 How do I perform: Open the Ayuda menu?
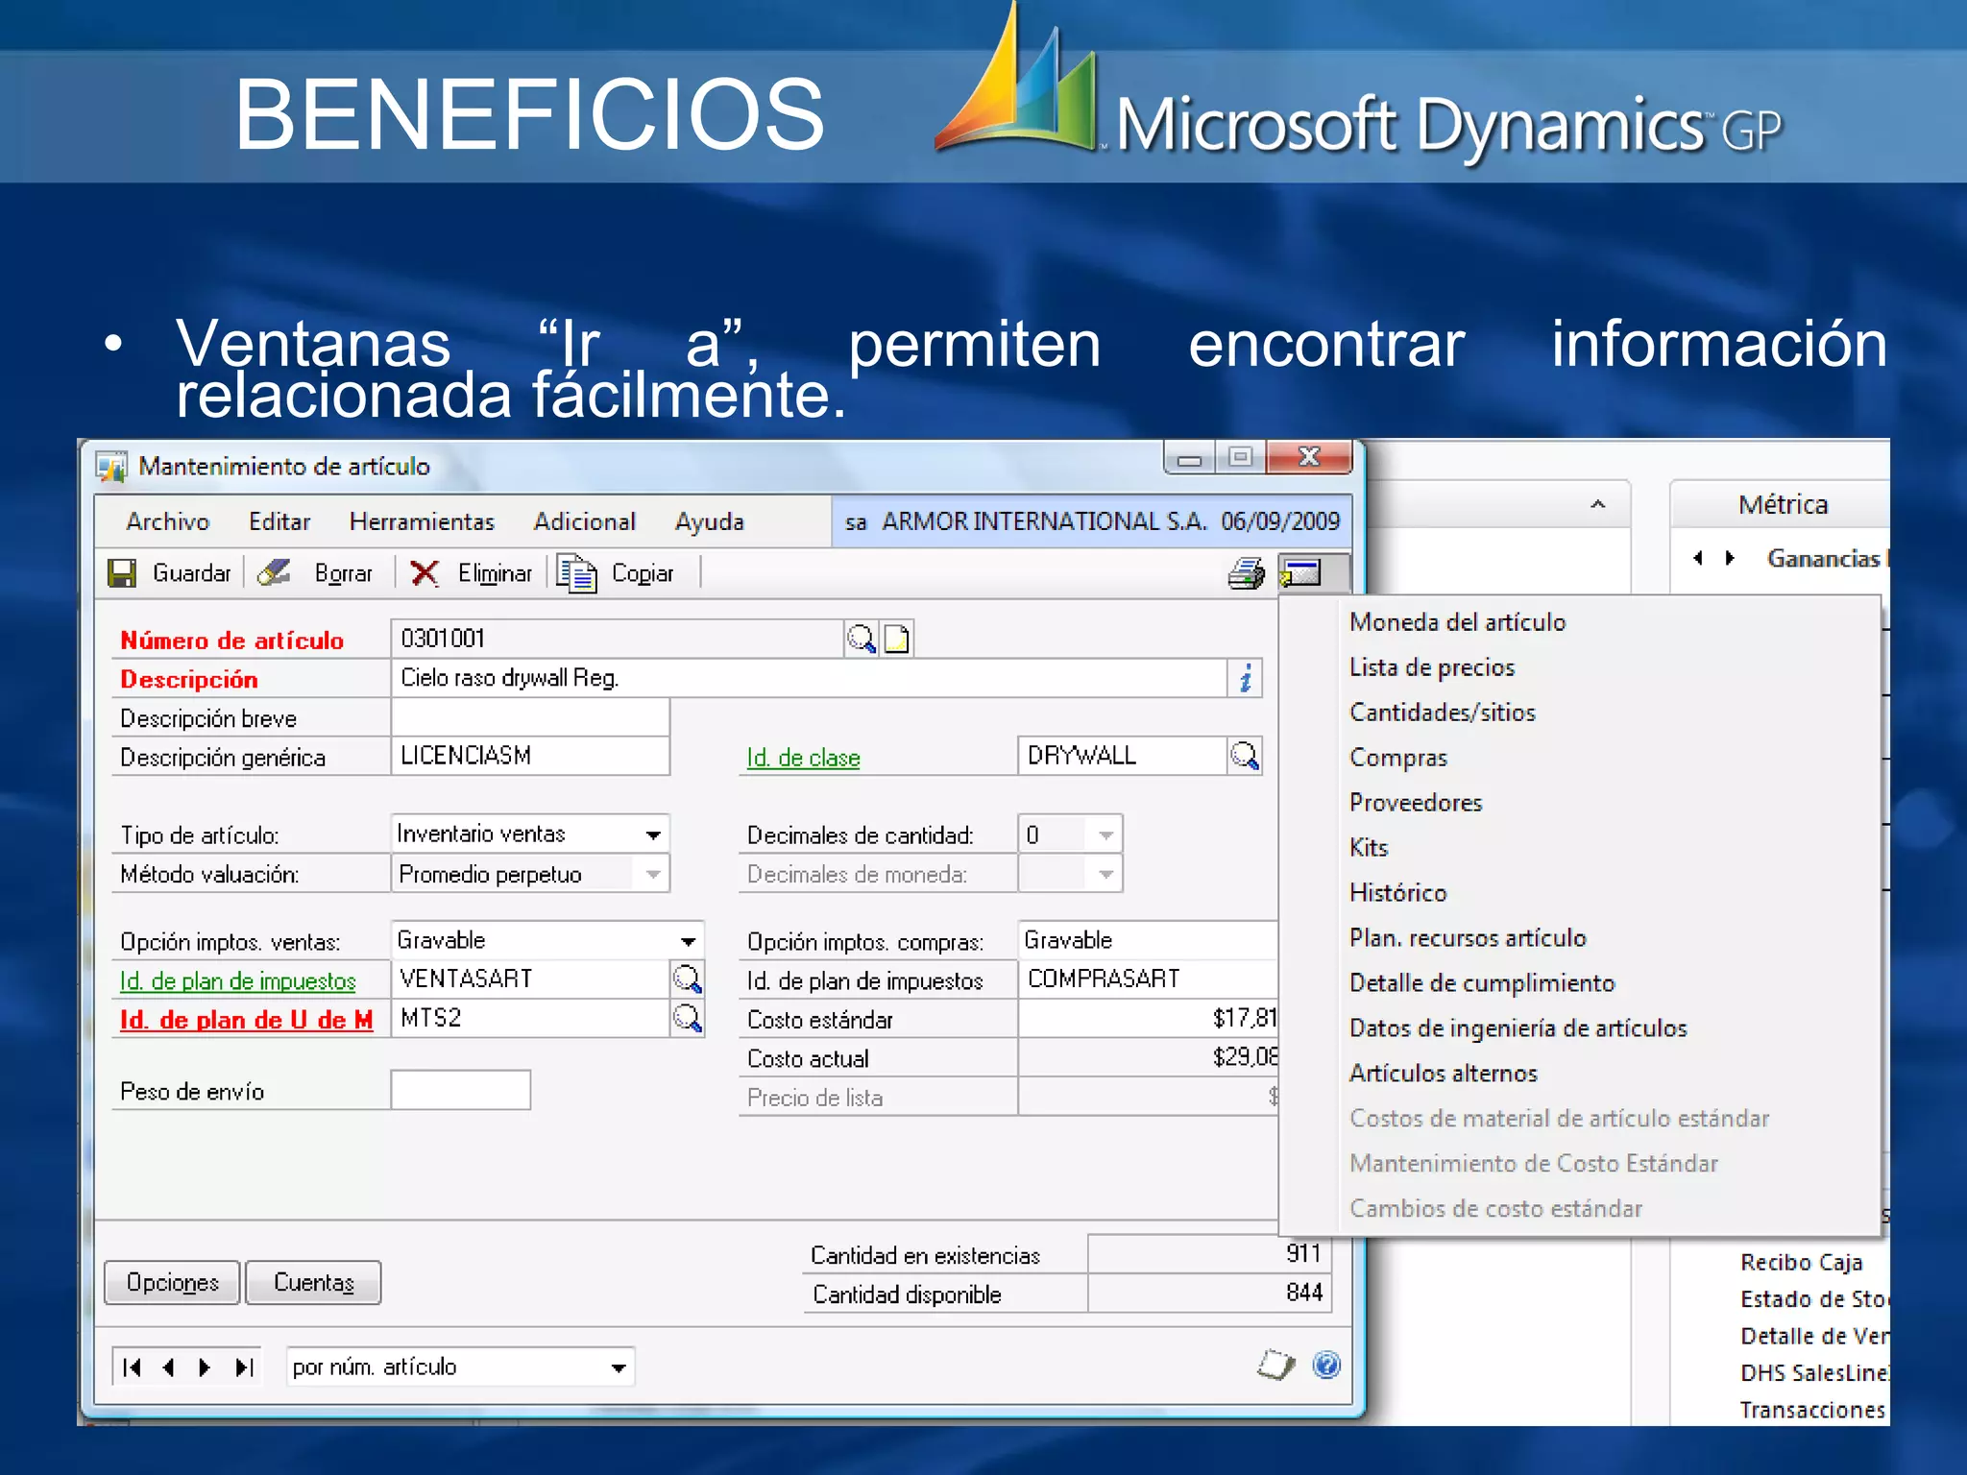click(x=709, y=521)
